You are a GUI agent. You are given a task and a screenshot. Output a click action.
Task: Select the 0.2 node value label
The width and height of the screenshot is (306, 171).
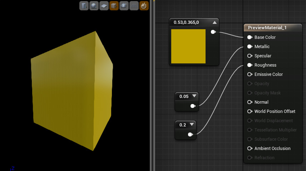click(183, 125)
